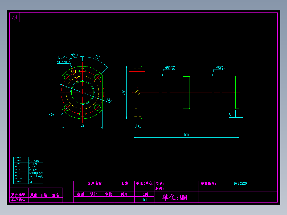Select the ø50 dimension with -0.03 tolerance
Screen dimensions: 287x215
coord(170,68)
